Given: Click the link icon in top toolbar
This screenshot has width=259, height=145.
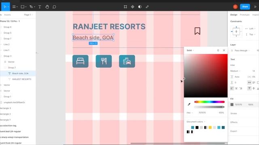Looking at the screenshot, I should pyautogui.click(x=147, y=7).
